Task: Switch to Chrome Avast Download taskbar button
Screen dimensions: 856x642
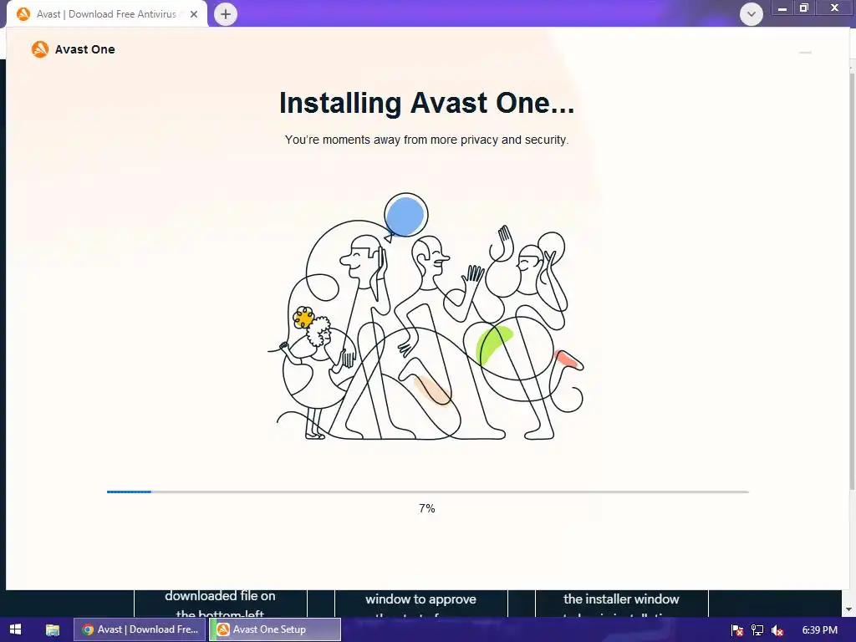Action: [x=140, y=629]
